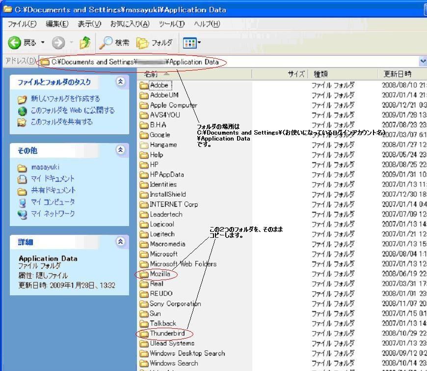The height and width of the screenshot is (371, 427).
Task: Select the Identities folder icon
Action: [144, 185]
